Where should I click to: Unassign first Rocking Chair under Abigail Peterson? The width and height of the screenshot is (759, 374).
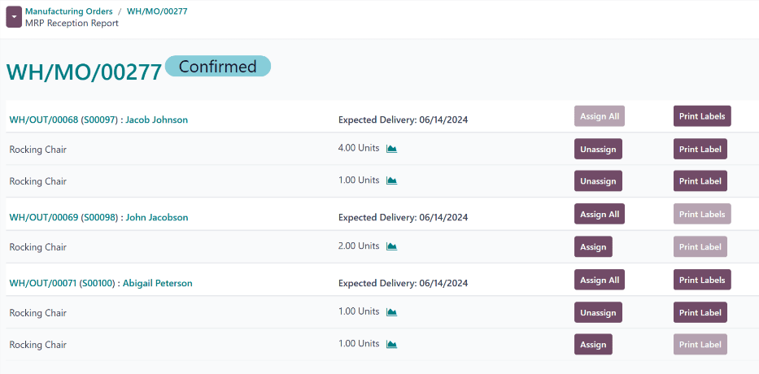[x=598, y=312]
